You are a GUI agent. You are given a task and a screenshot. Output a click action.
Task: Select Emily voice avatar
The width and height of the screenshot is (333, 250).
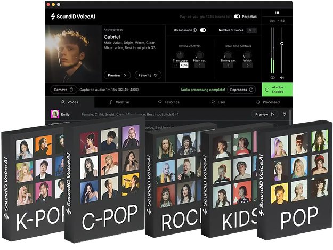[55, 114]
